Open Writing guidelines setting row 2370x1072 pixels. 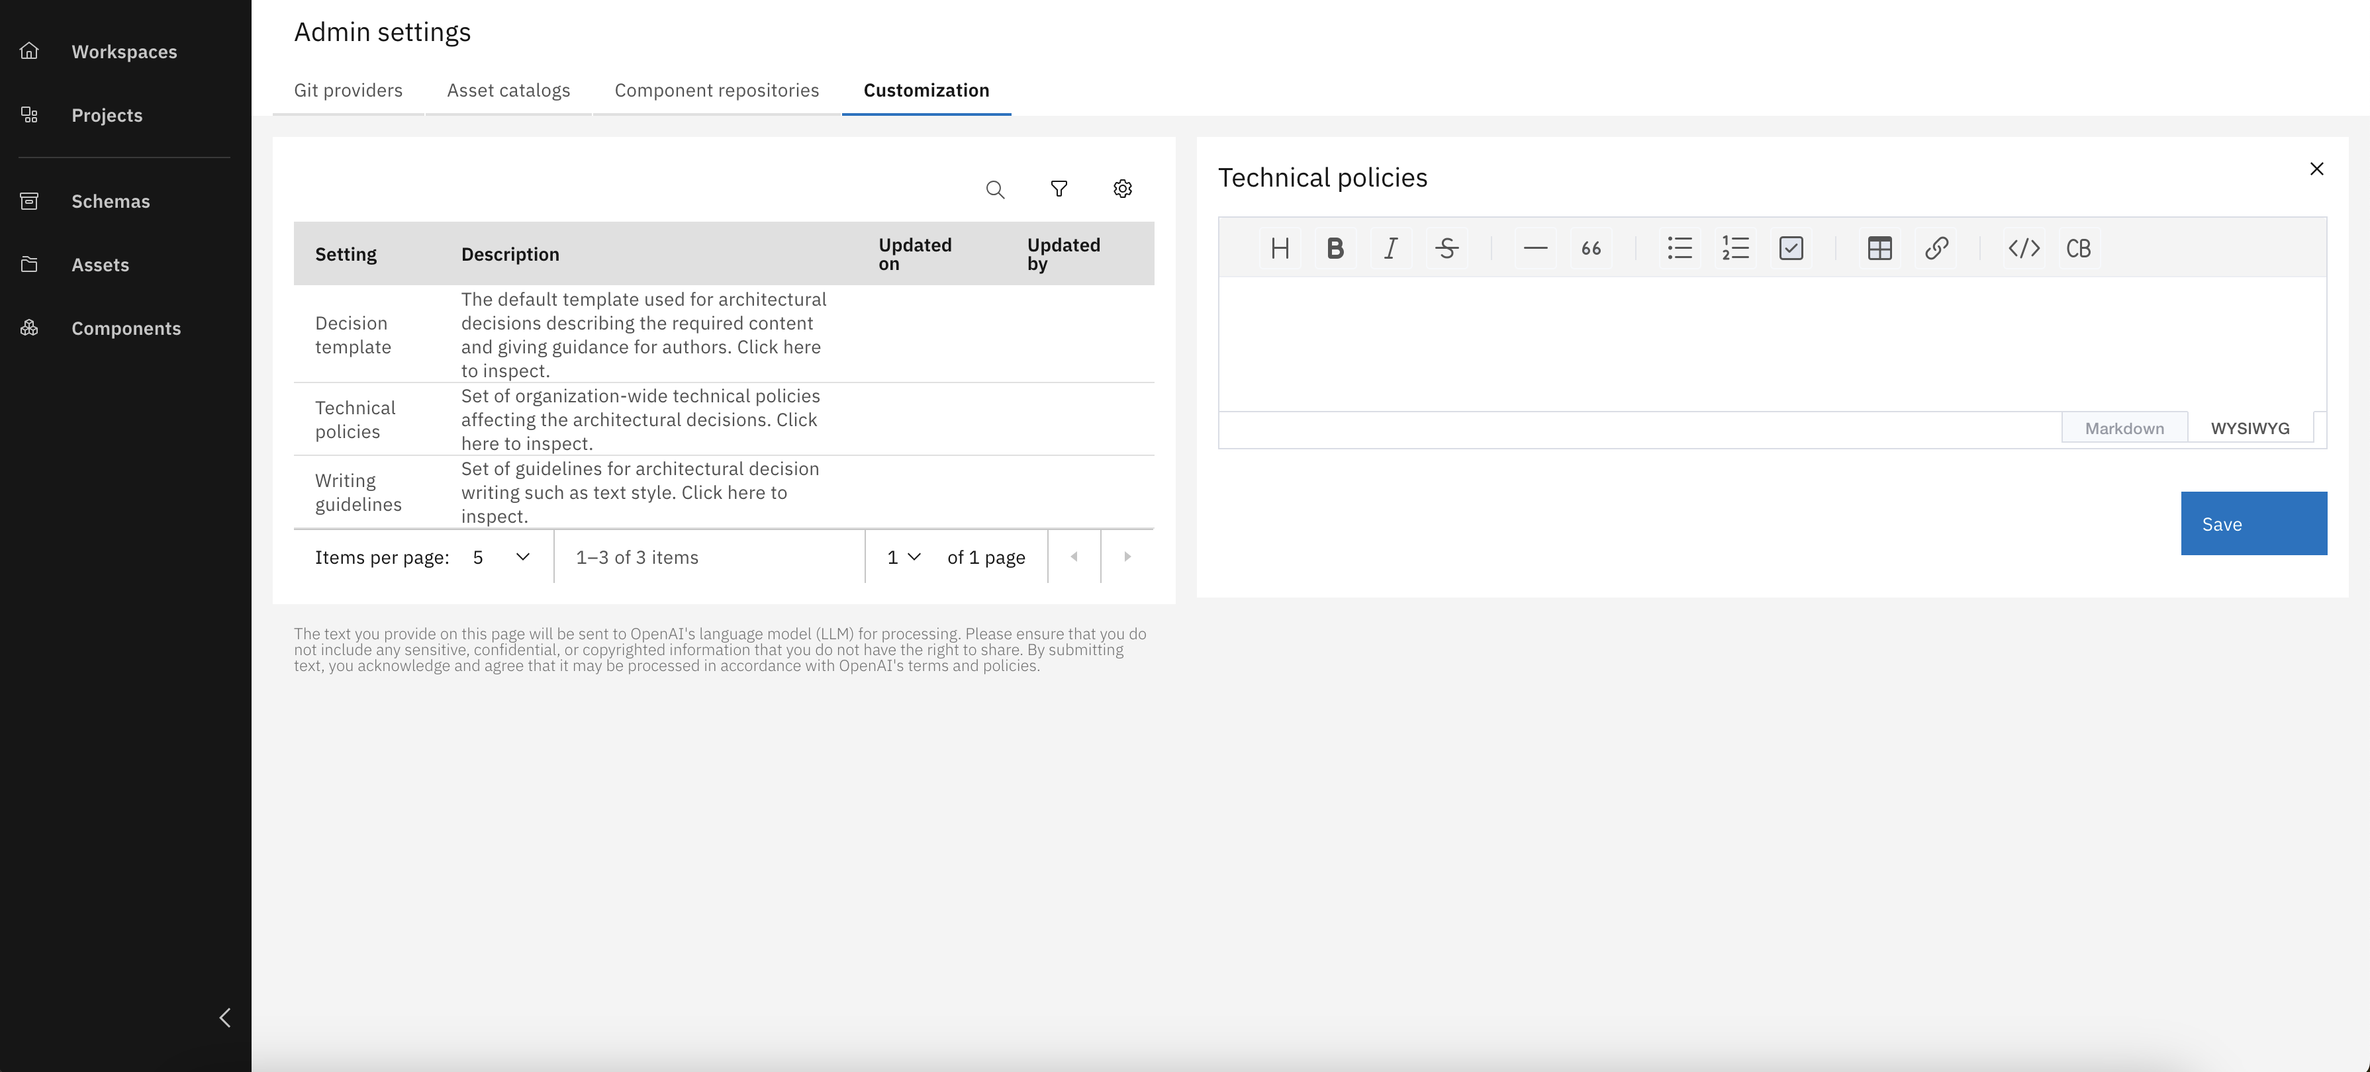358,493
